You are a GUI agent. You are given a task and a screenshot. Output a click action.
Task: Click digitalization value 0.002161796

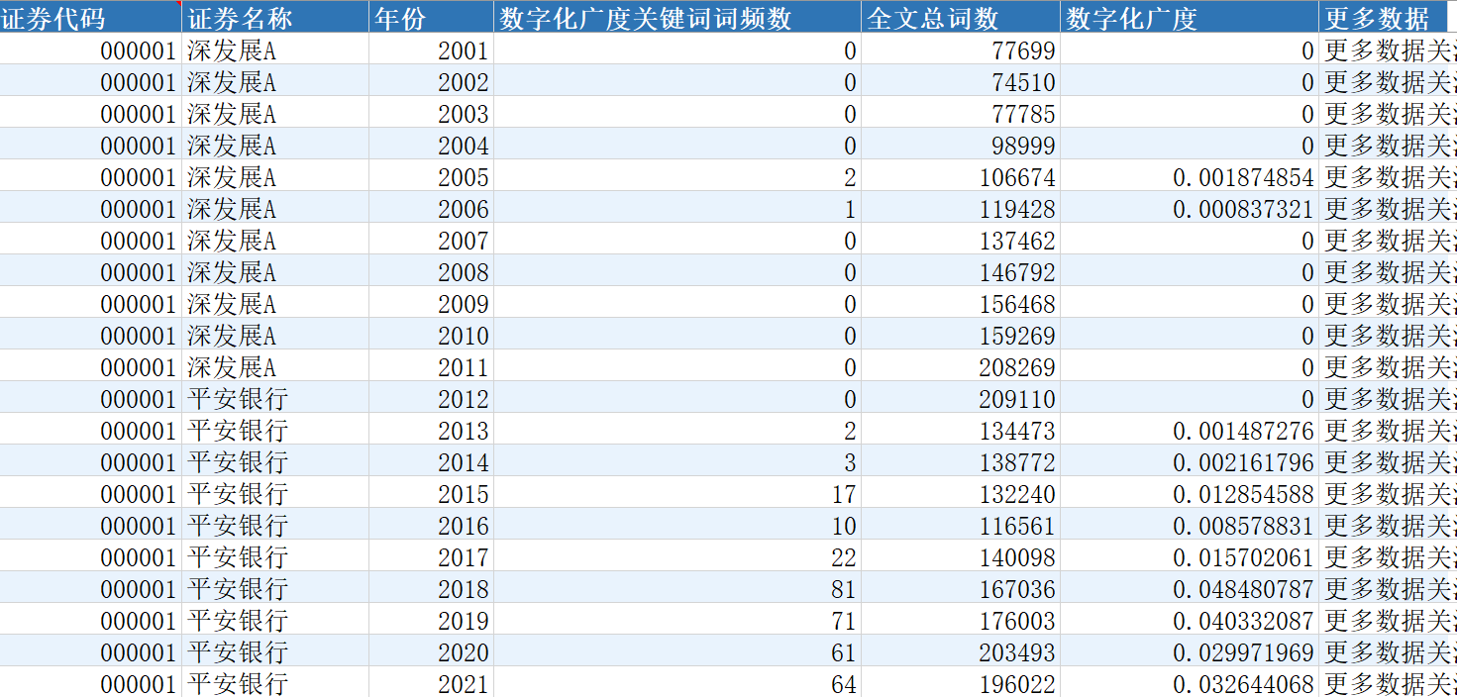pyautogui.click(x=1190, y=462)
